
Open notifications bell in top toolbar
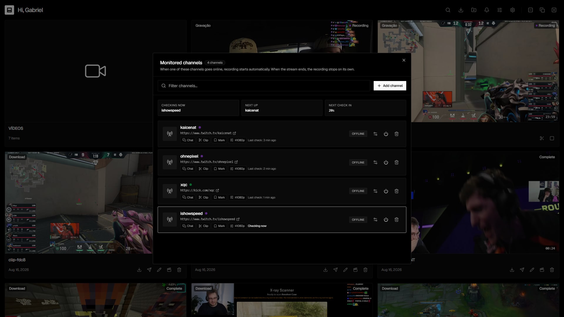487,10
